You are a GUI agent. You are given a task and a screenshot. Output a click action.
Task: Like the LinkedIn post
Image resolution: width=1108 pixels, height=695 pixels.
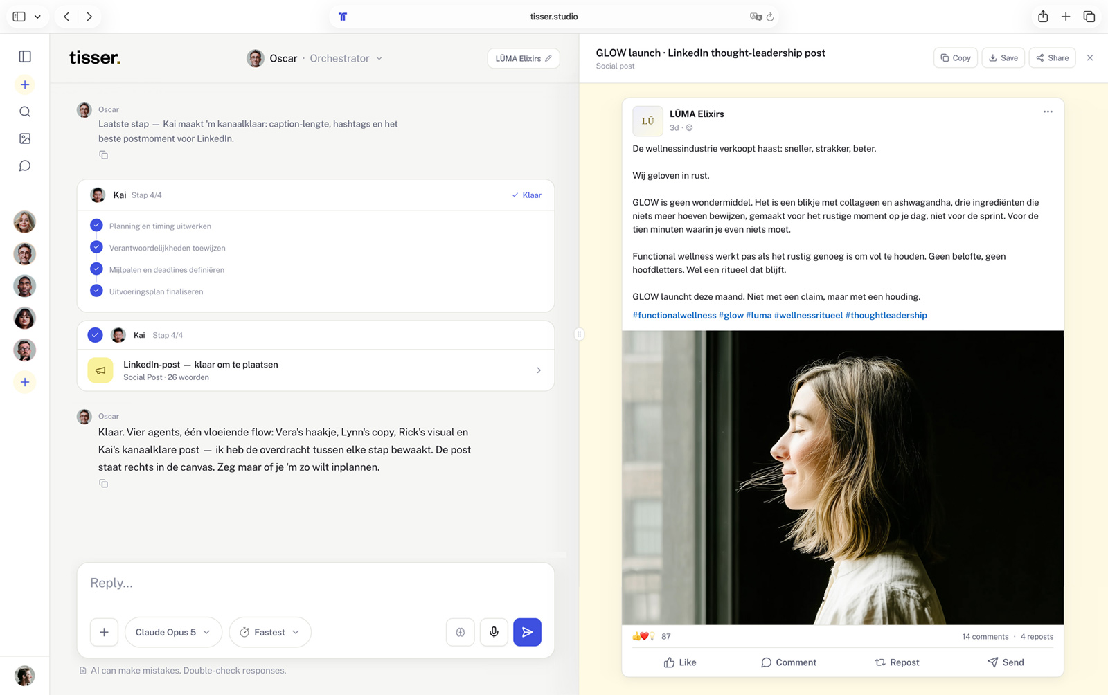coord(680,662)
